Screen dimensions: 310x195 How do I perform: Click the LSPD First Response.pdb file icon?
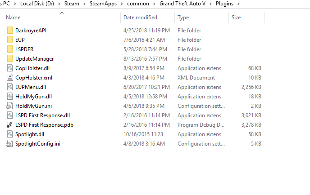[10, 125]
